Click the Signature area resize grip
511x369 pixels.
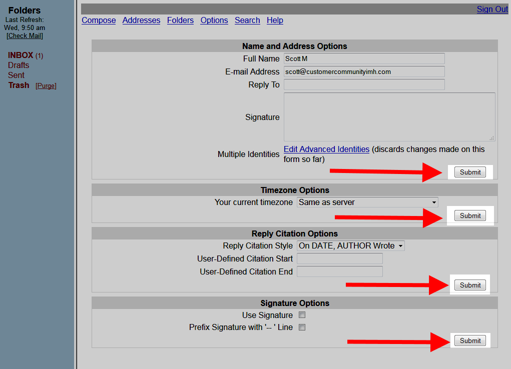coord(492,138)
